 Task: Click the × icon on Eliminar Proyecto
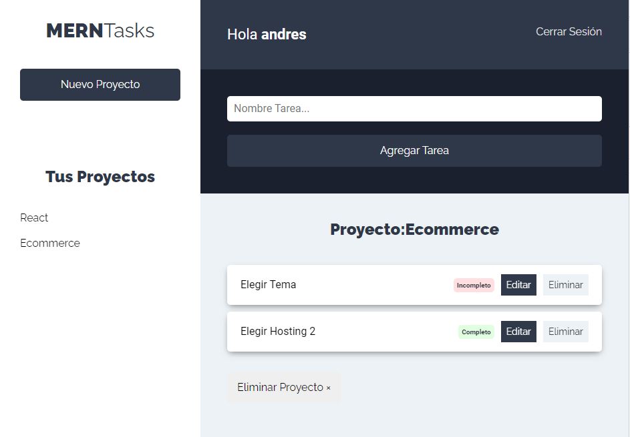[x=327, y=387]
